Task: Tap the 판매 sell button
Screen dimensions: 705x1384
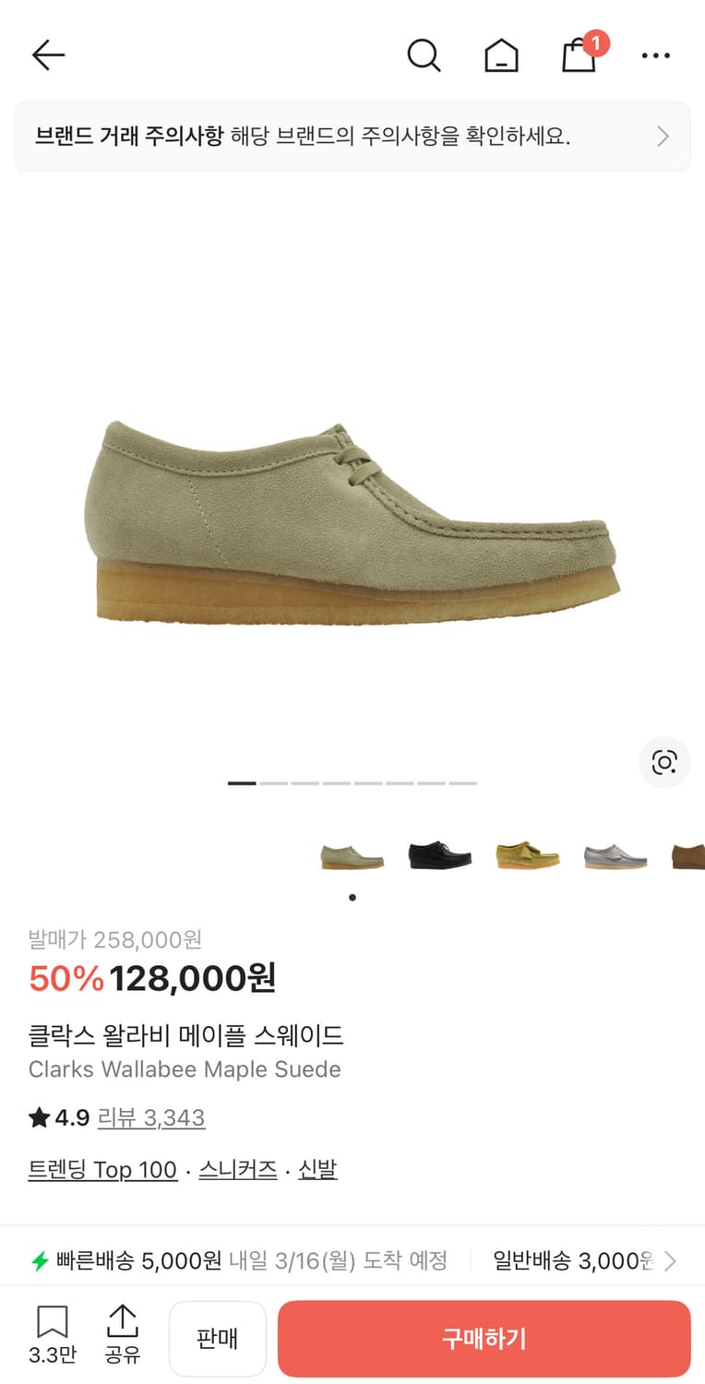Action: click(218, 1339)
